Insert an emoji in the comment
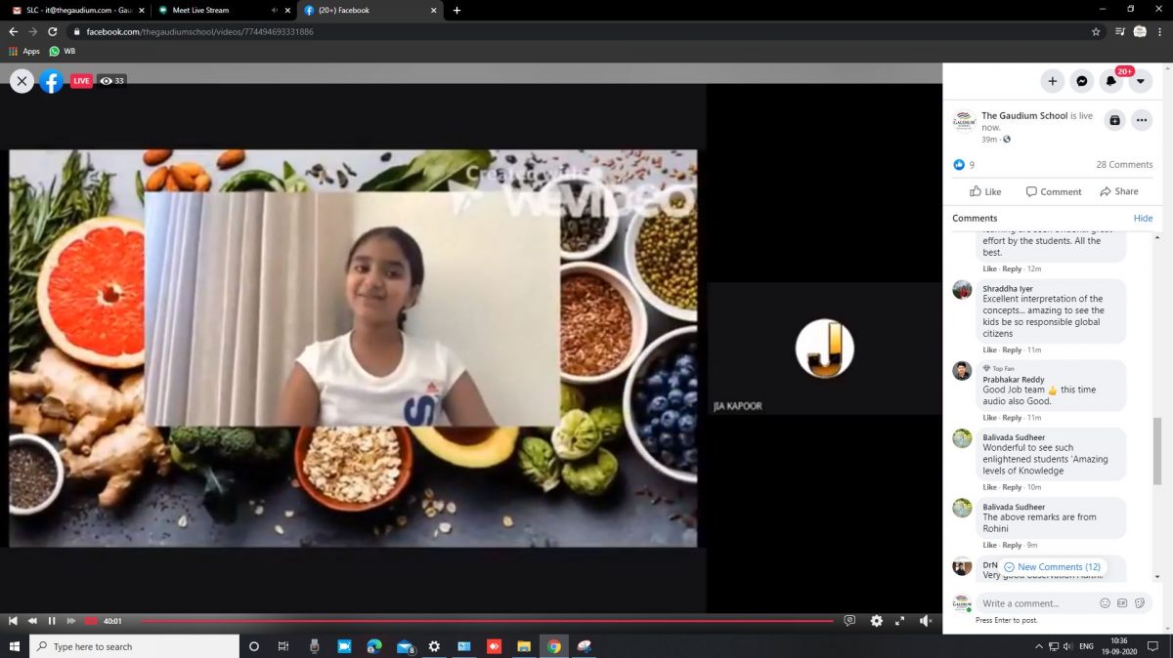This screenshot has height=658, width=1173. (1105, 603)
